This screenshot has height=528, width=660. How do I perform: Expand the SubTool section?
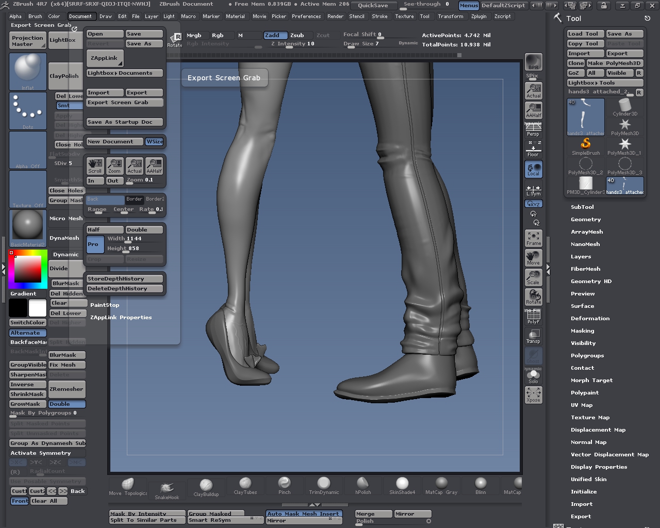582,207
